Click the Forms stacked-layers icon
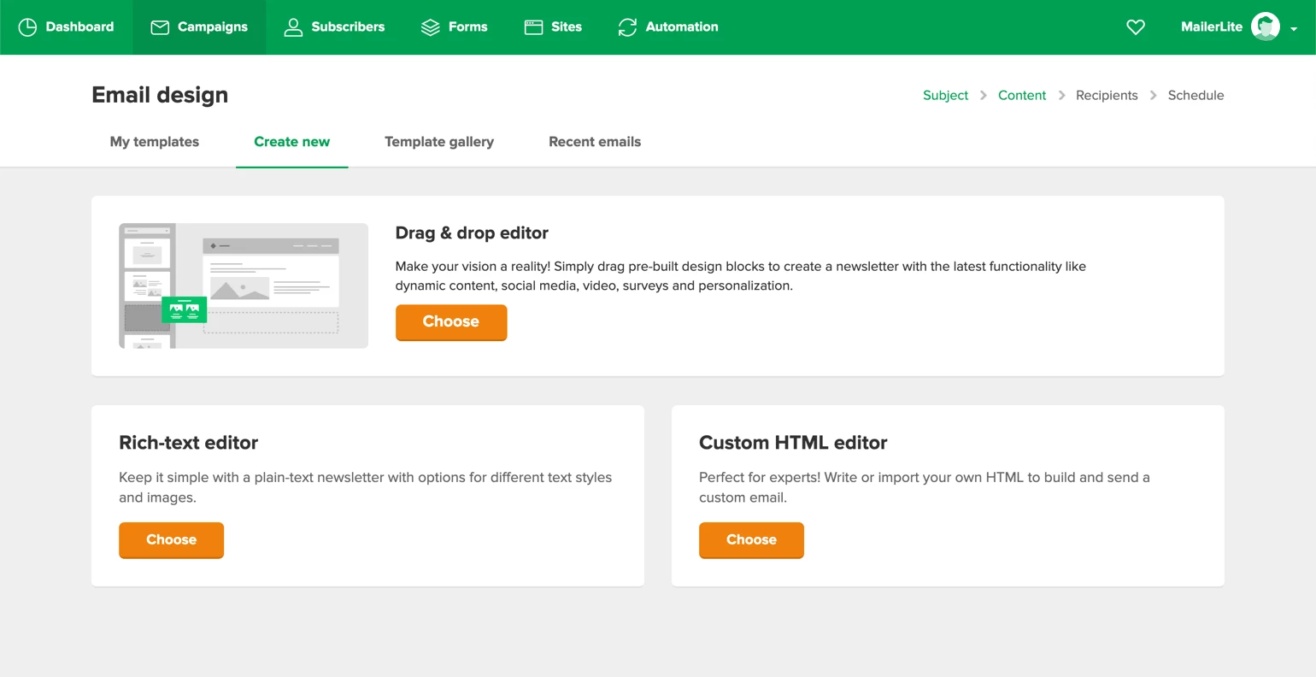1316x677 pixels. (x=430, y=27)
